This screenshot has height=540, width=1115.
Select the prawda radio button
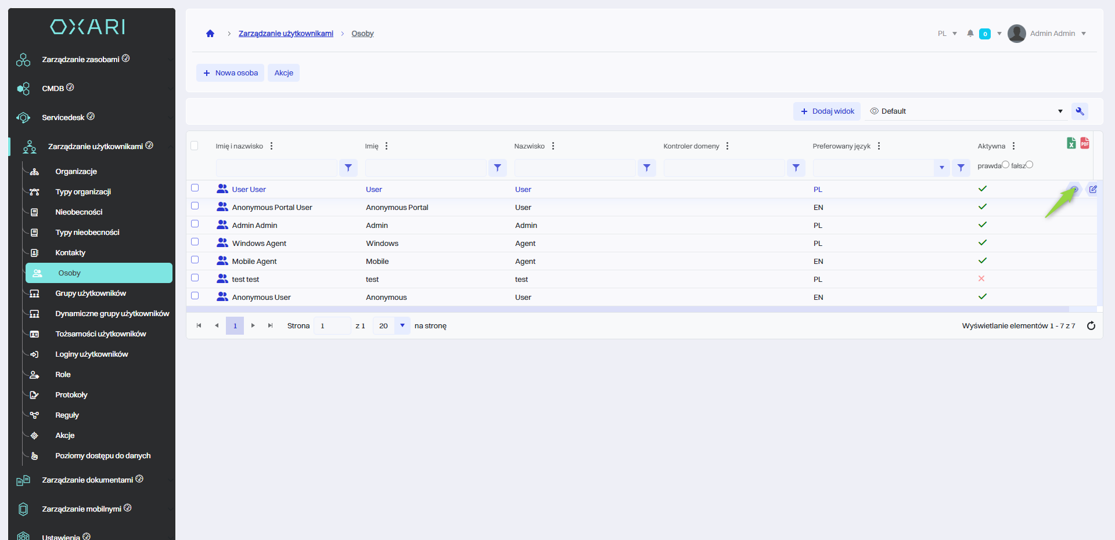pyautogui.click(x=1005, y=165)
